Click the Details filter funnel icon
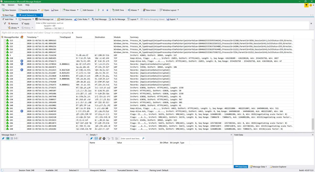Viewport: 315px width, 172px height. point(108,138)
